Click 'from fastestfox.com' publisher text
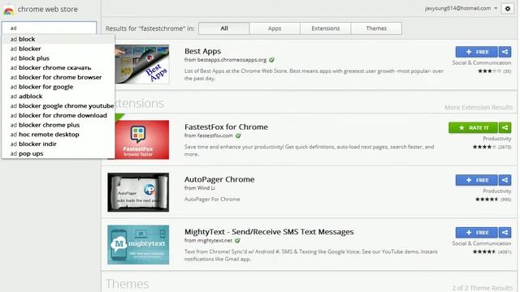This screenshot has width=520, height=292. click(209, 135)
